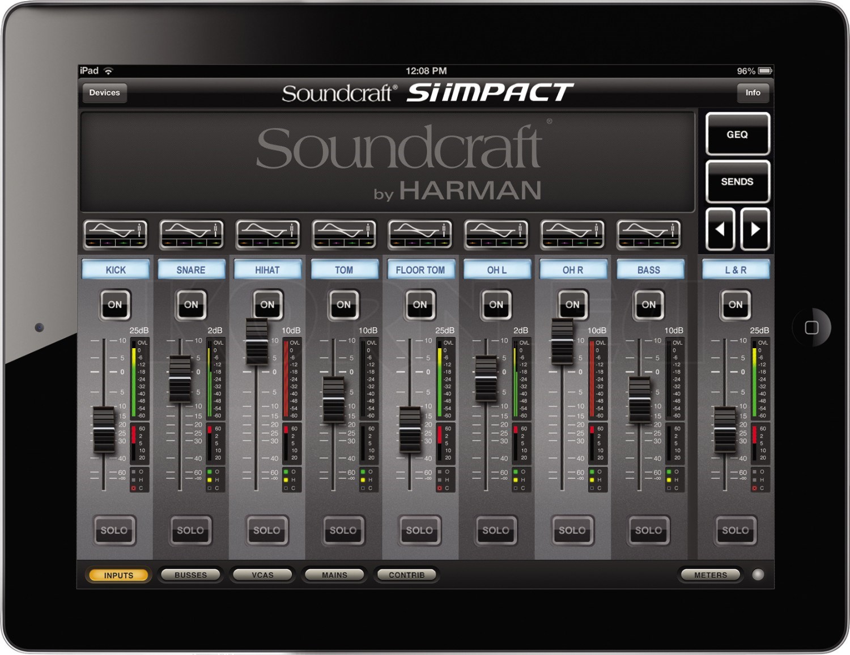This screenshot has width=850, height=655.
Task: Toggle the ON button for the KICK channel
Action: pos(115,305)
